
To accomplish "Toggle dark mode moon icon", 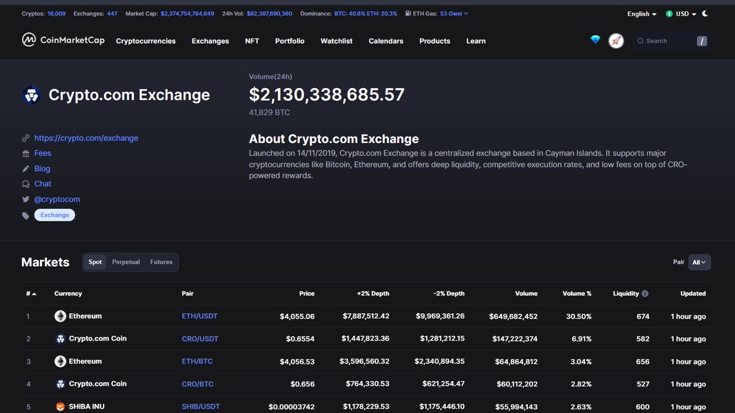I will (x=705, y=13).
